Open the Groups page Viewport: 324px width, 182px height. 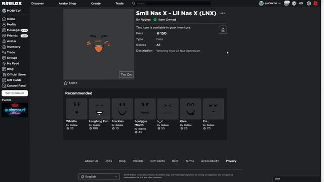[10, 58]
